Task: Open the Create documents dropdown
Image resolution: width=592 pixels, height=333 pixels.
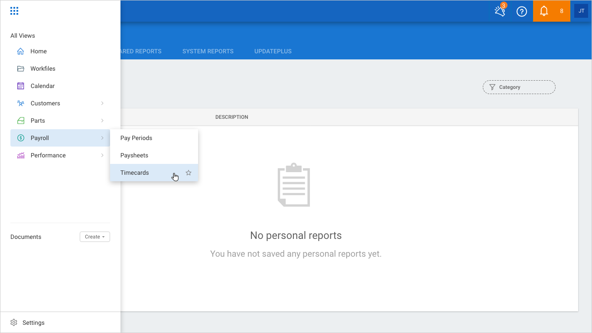Action: (x=95, y=237)
